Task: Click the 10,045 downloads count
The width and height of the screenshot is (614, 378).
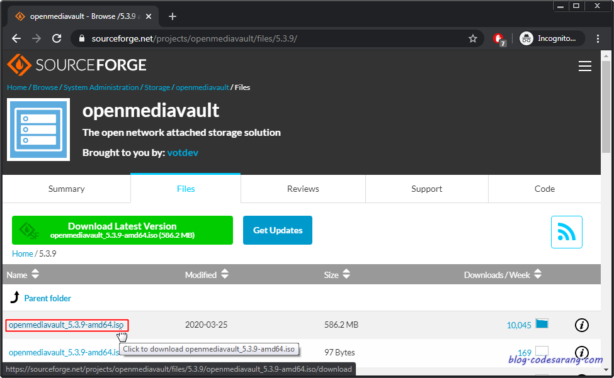Action: [519, 325]
